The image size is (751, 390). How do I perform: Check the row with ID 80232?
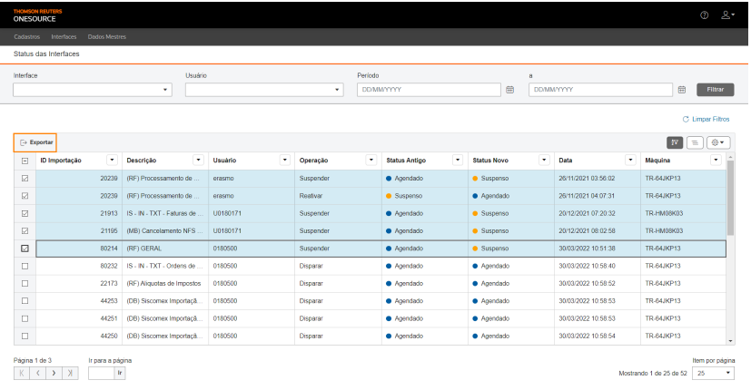coord(25,266)
